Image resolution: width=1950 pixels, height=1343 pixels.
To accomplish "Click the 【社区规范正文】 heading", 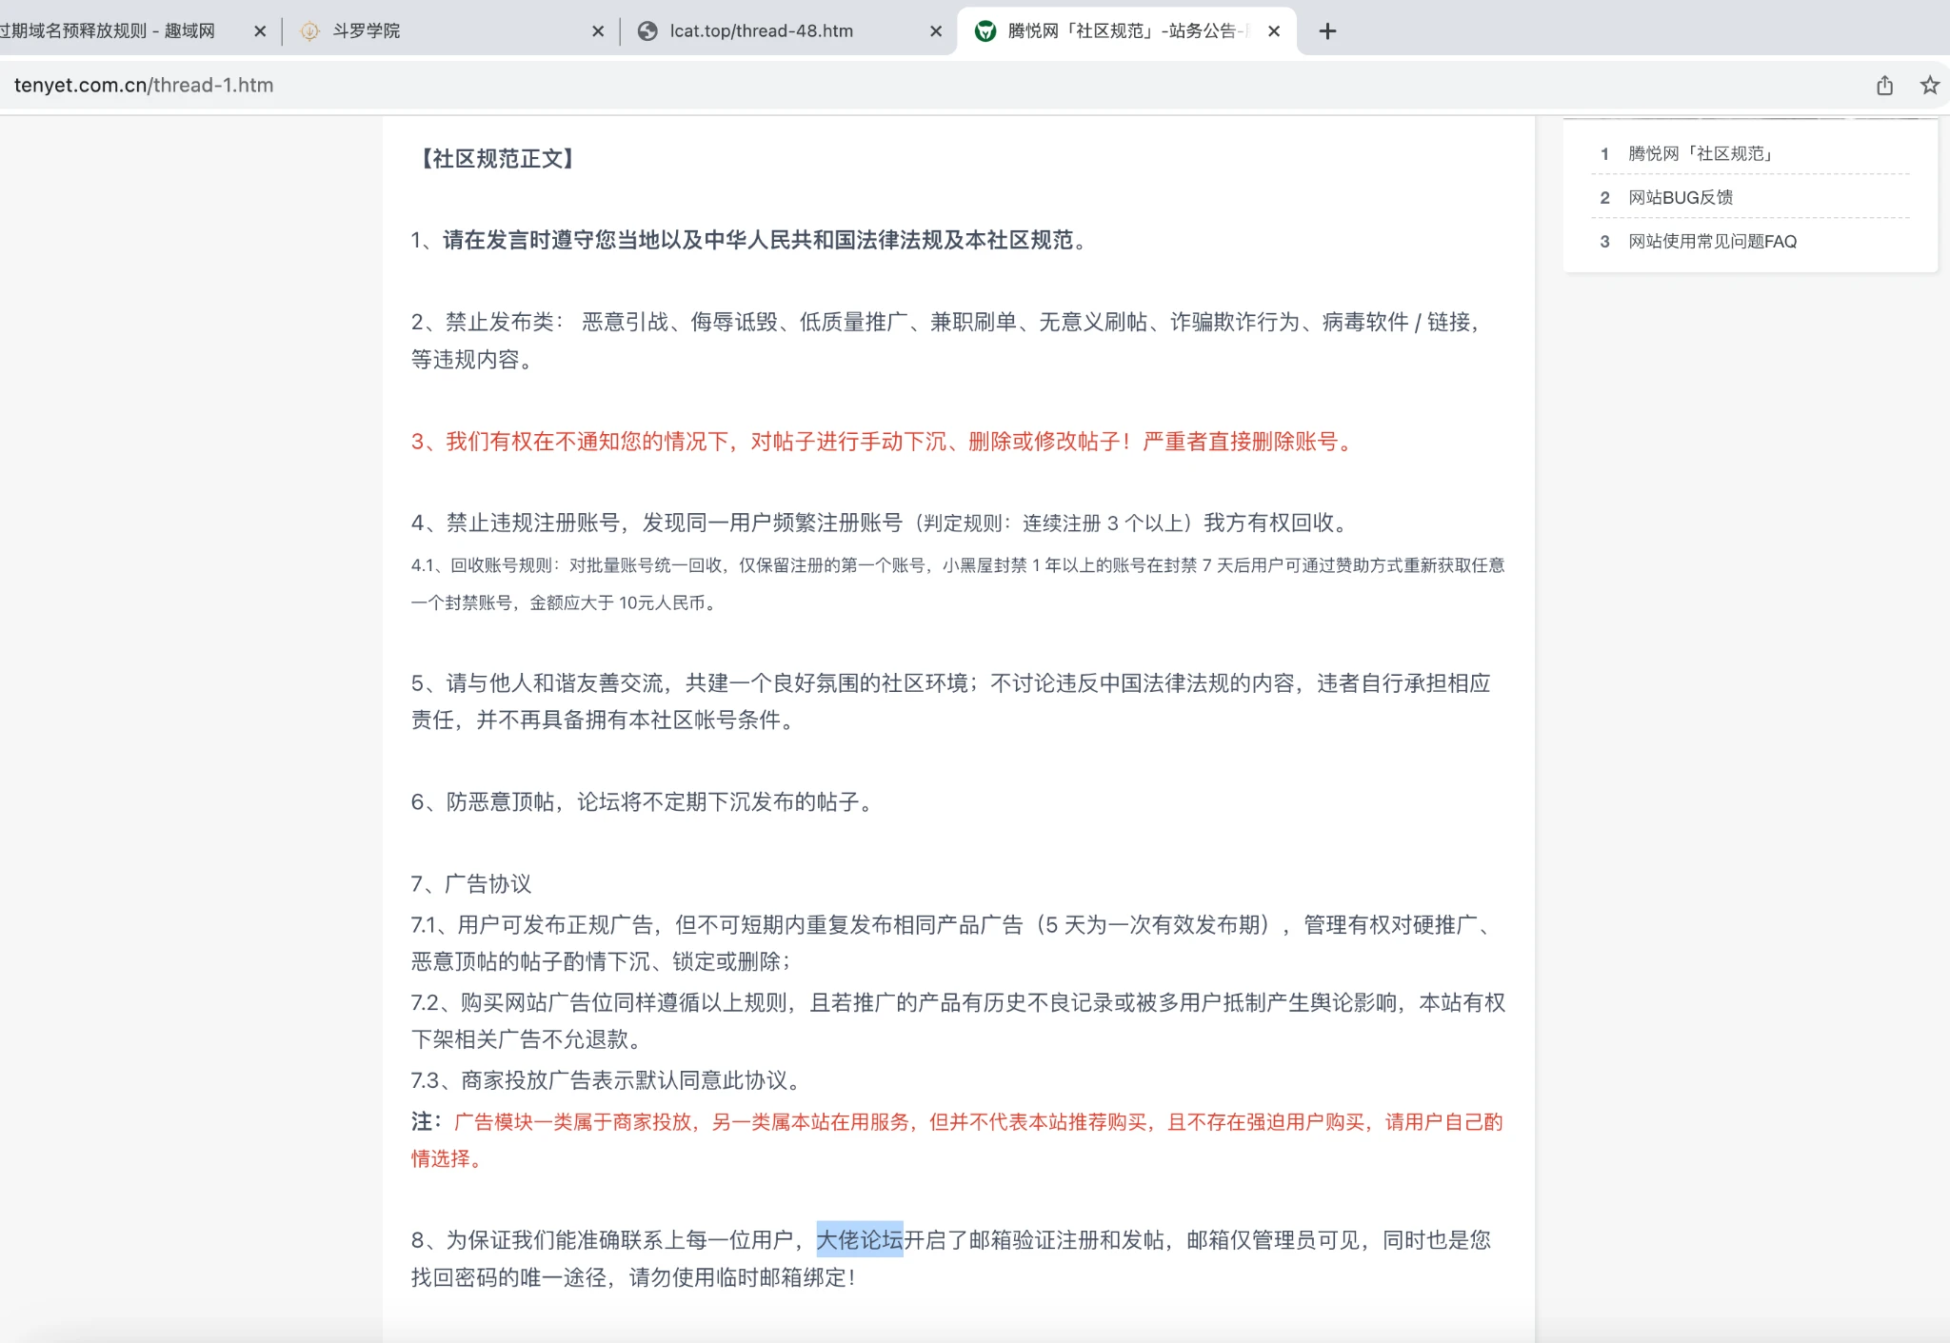I will 497,158.
